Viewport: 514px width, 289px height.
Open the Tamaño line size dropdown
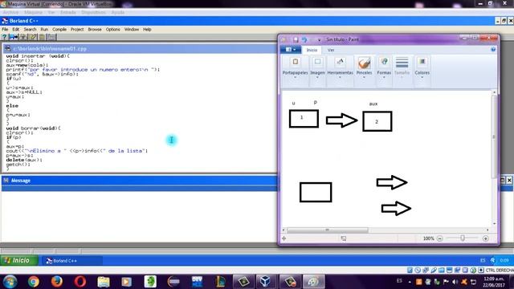[402, 67]
